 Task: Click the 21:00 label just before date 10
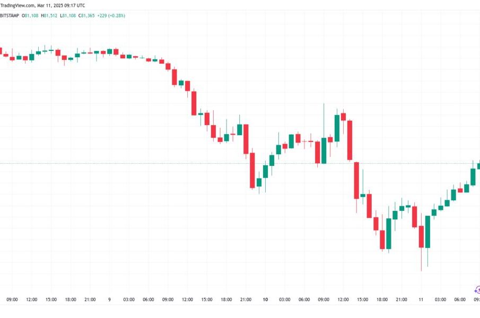[246, 299]
